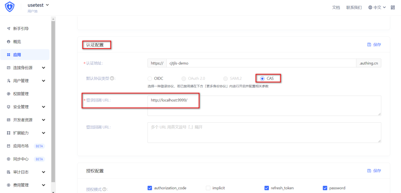
Task: Open the grid apps icon top right
Action: tap(393, 7)
